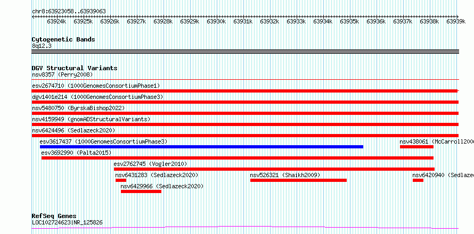Click the 63939k ruler tick label

[455, 21]
